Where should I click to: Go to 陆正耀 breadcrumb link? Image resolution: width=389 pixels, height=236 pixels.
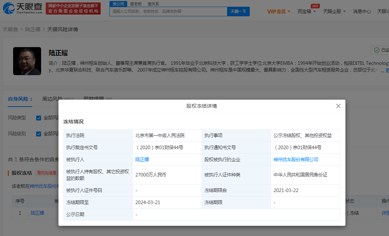pyautogui.click(x=33, y=29)
